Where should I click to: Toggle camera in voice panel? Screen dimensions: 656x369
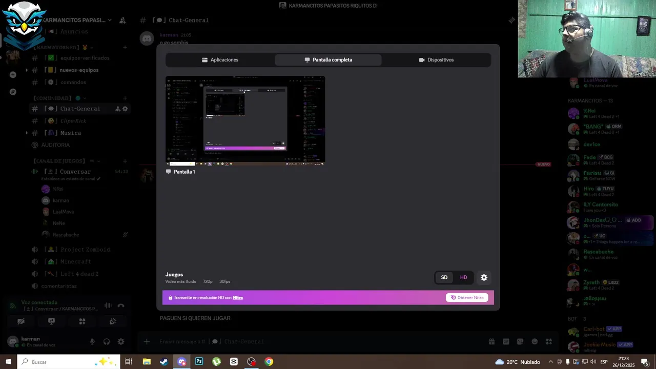point(21,321)
